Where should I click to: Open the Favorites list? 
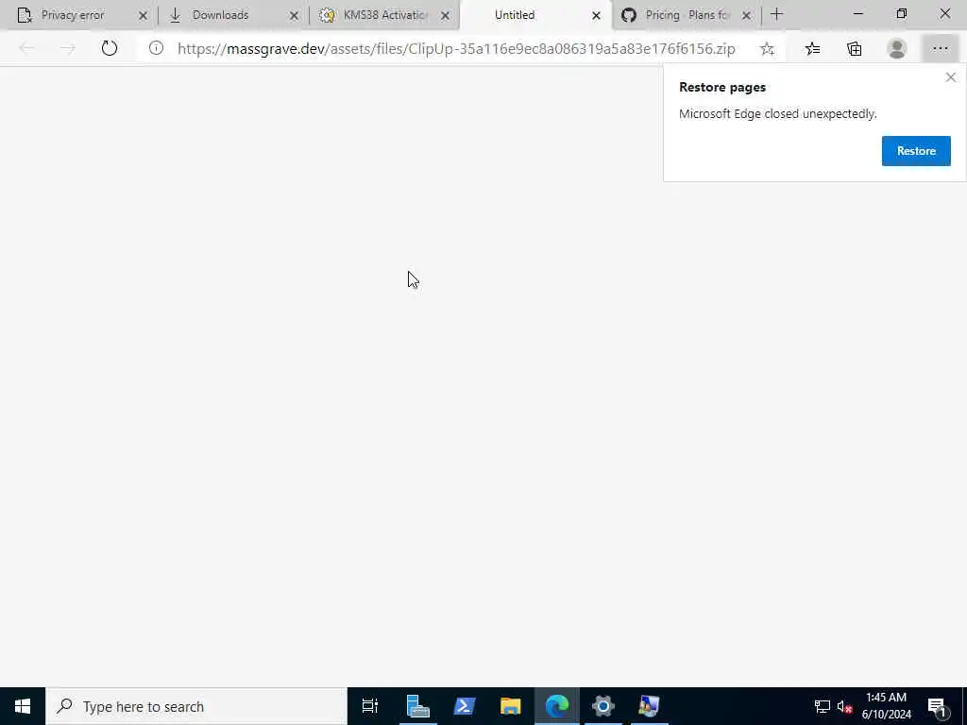tap(812, 49)
